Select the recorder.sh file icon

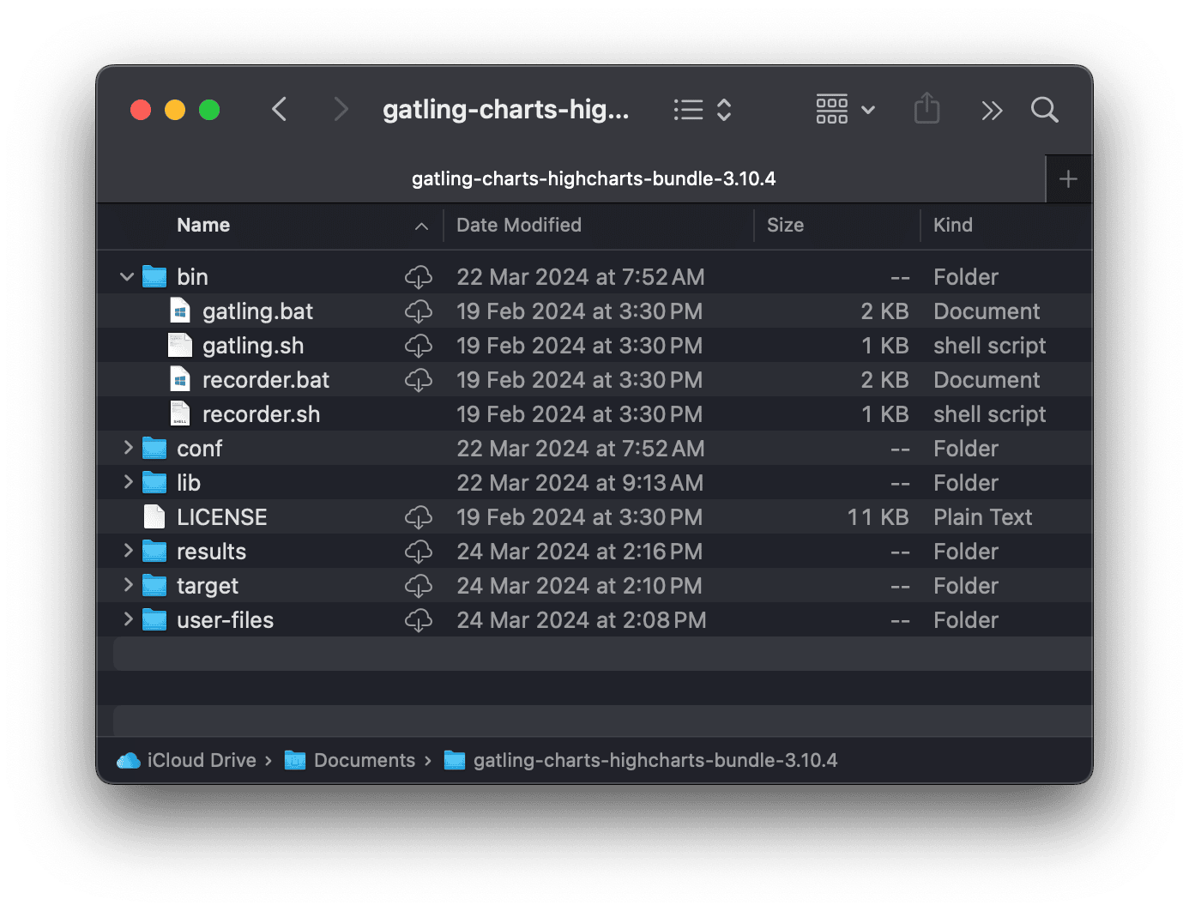tap(180, 413)
